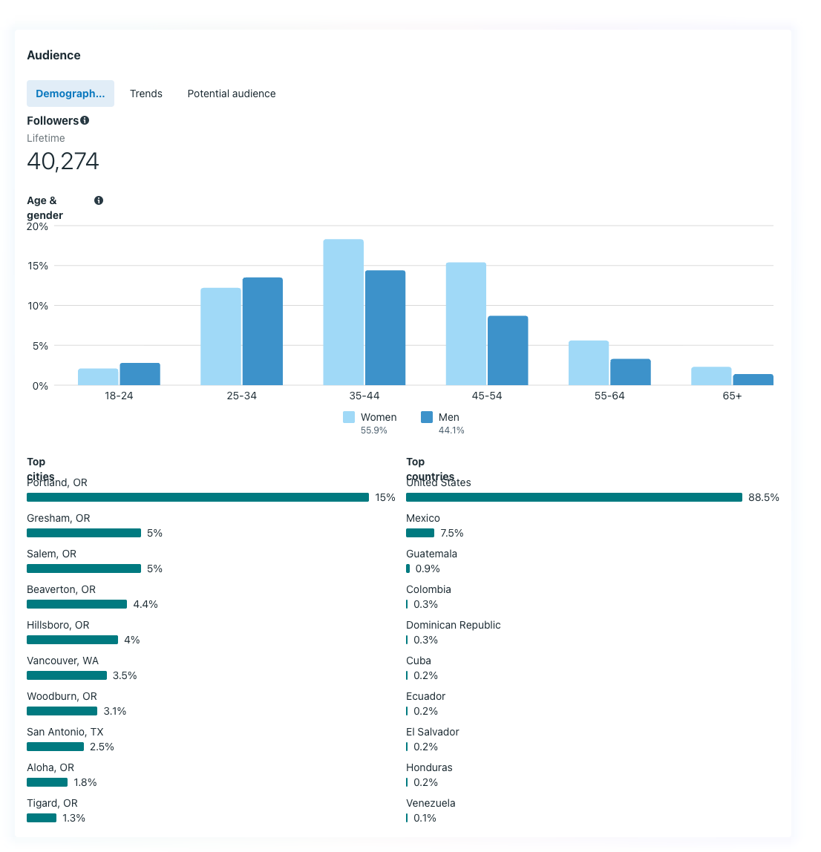Toggle the Men legend swatch

point(427,417)
